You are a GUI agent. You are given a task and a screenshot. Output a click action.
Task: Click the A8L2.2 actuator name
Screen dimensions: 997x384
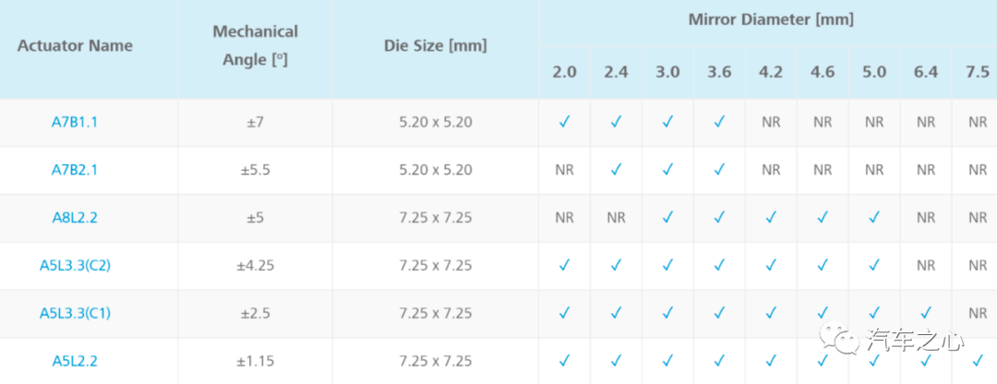pos(74,218)
